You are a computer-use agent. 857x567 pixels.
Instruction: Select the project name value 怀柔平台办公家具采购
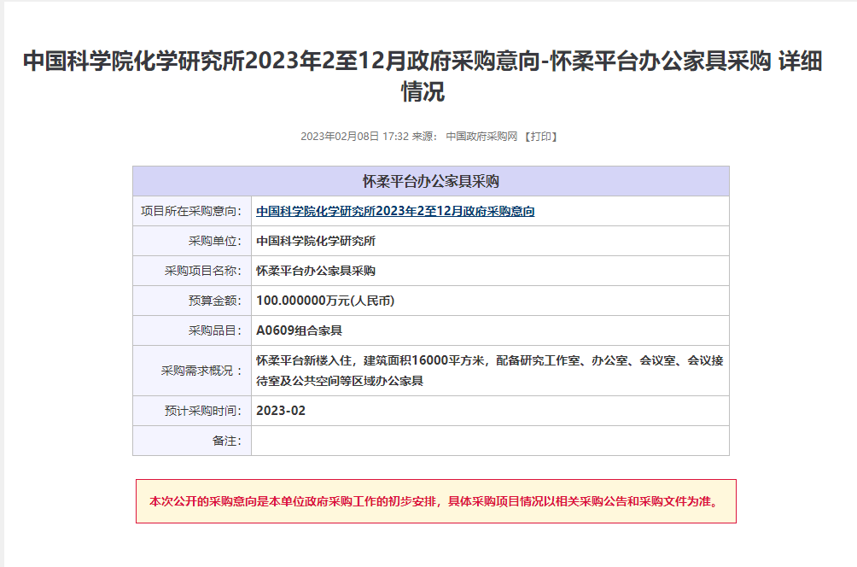pyautogui.click(x=316, y=271)
